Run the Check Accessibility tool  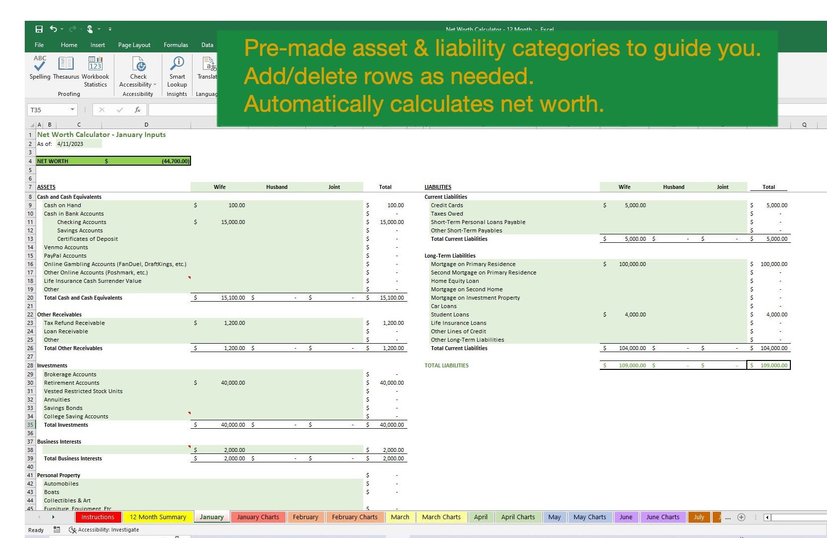pos(138,67)
